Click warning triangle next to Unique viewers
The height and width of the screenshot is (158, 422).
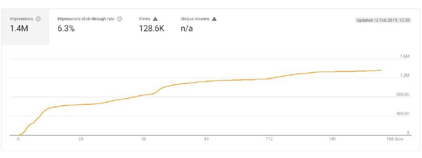click(214, 19)
